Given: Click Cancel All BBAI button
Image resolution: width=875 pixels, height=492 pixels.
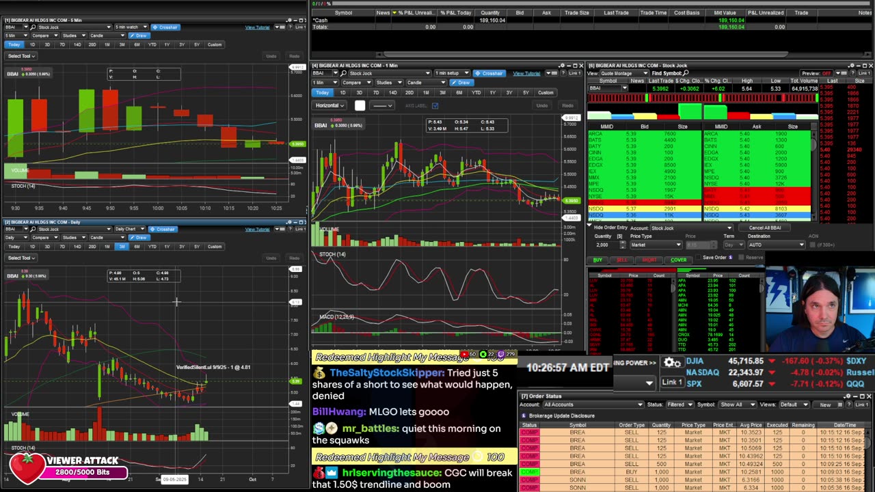Looking at the screenshot, I should (x=765, y=228).
